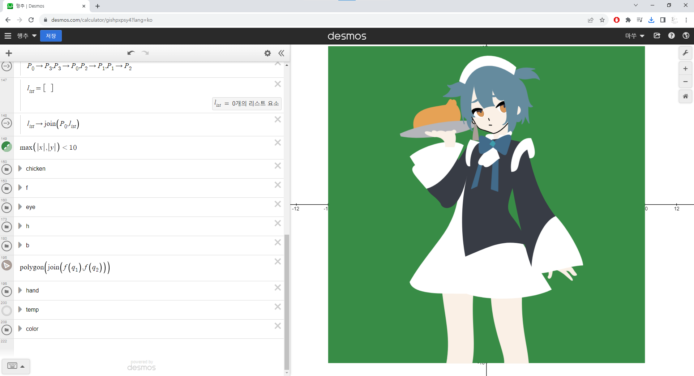694x376 pixels.
Task: Remove the temp folder
Action: (x=278, y=307)
